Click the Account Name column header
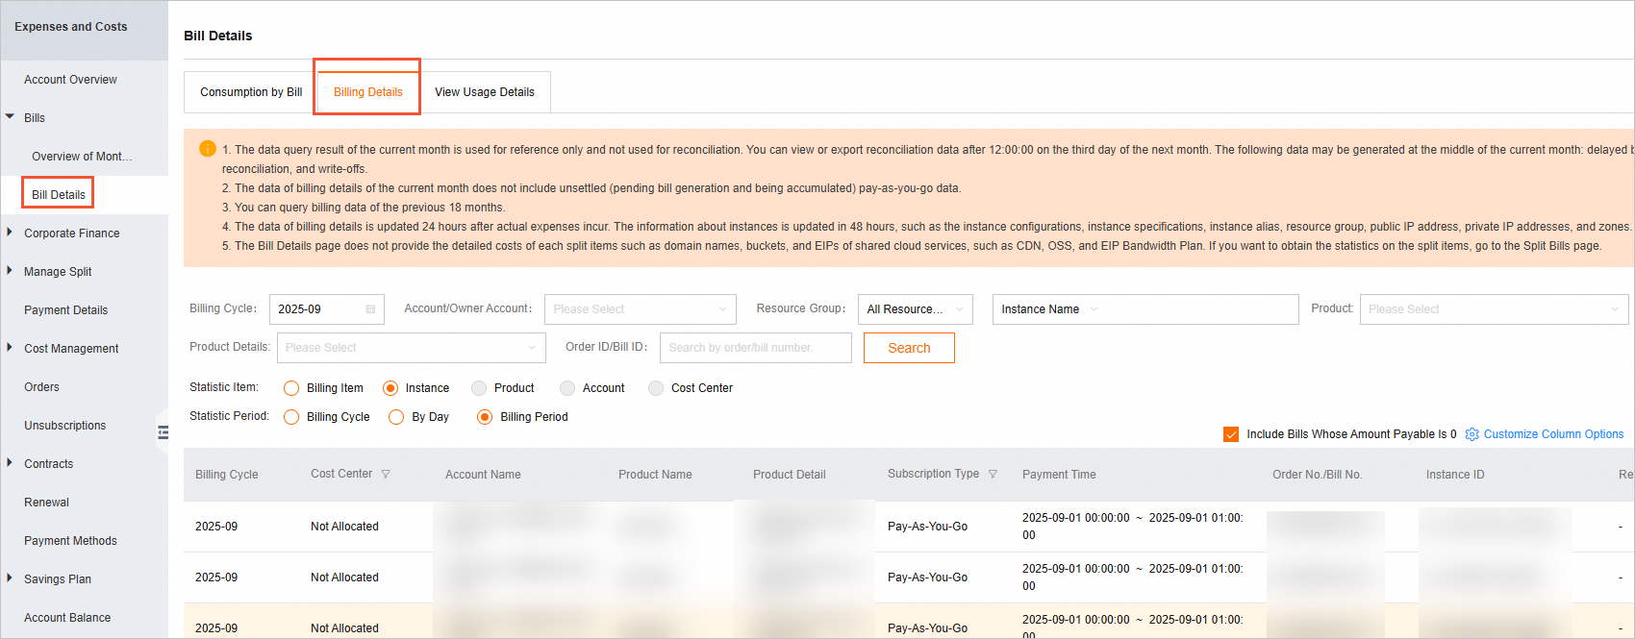The height and width of the screenshot is (639, 1635). point(483,475)
